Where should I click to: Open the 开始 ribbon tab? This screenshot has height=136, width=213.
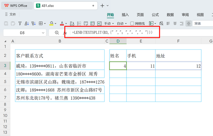click(x=110, y=15)
